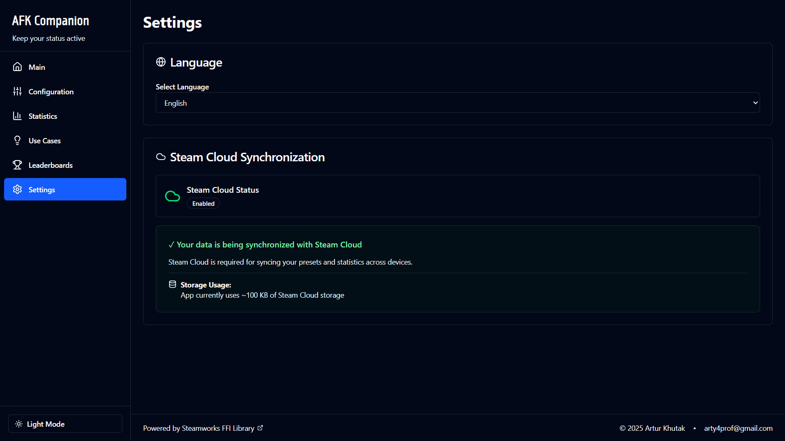This screenshot has width=785, height=441.
Task: Click the lightbulb icon for Use Cases
Action: point(17,140)
